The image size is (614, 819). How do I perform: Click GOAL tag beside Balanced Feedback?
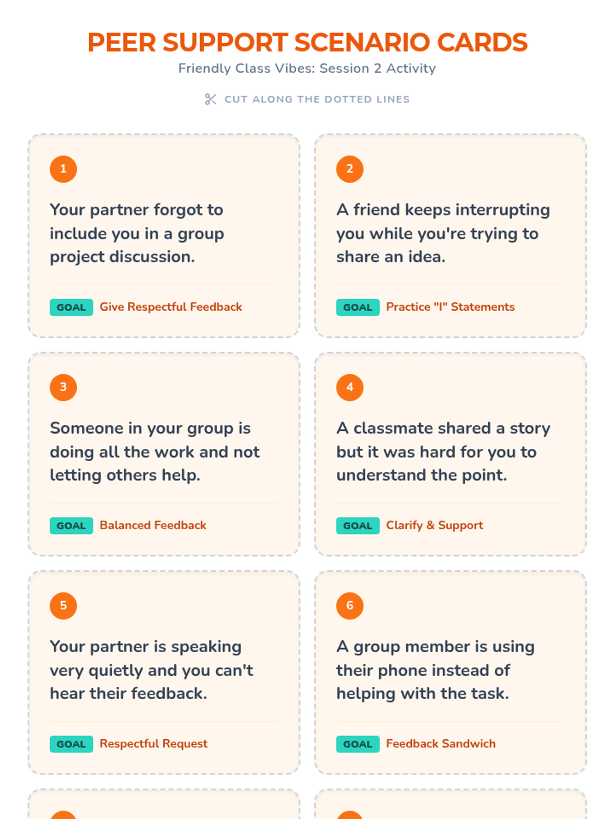[x=71, y=526]
